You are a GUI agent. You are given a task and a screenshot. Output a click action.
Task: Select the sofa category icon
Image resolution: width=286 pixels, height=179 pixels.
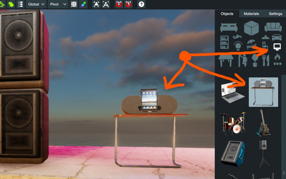(273, 27)
